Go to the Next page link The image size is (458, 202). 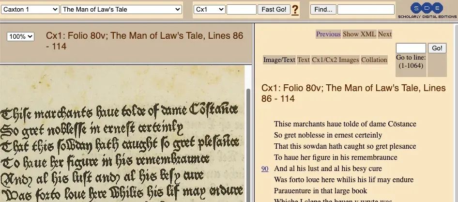pyautogui.click(x=385, y=34)
